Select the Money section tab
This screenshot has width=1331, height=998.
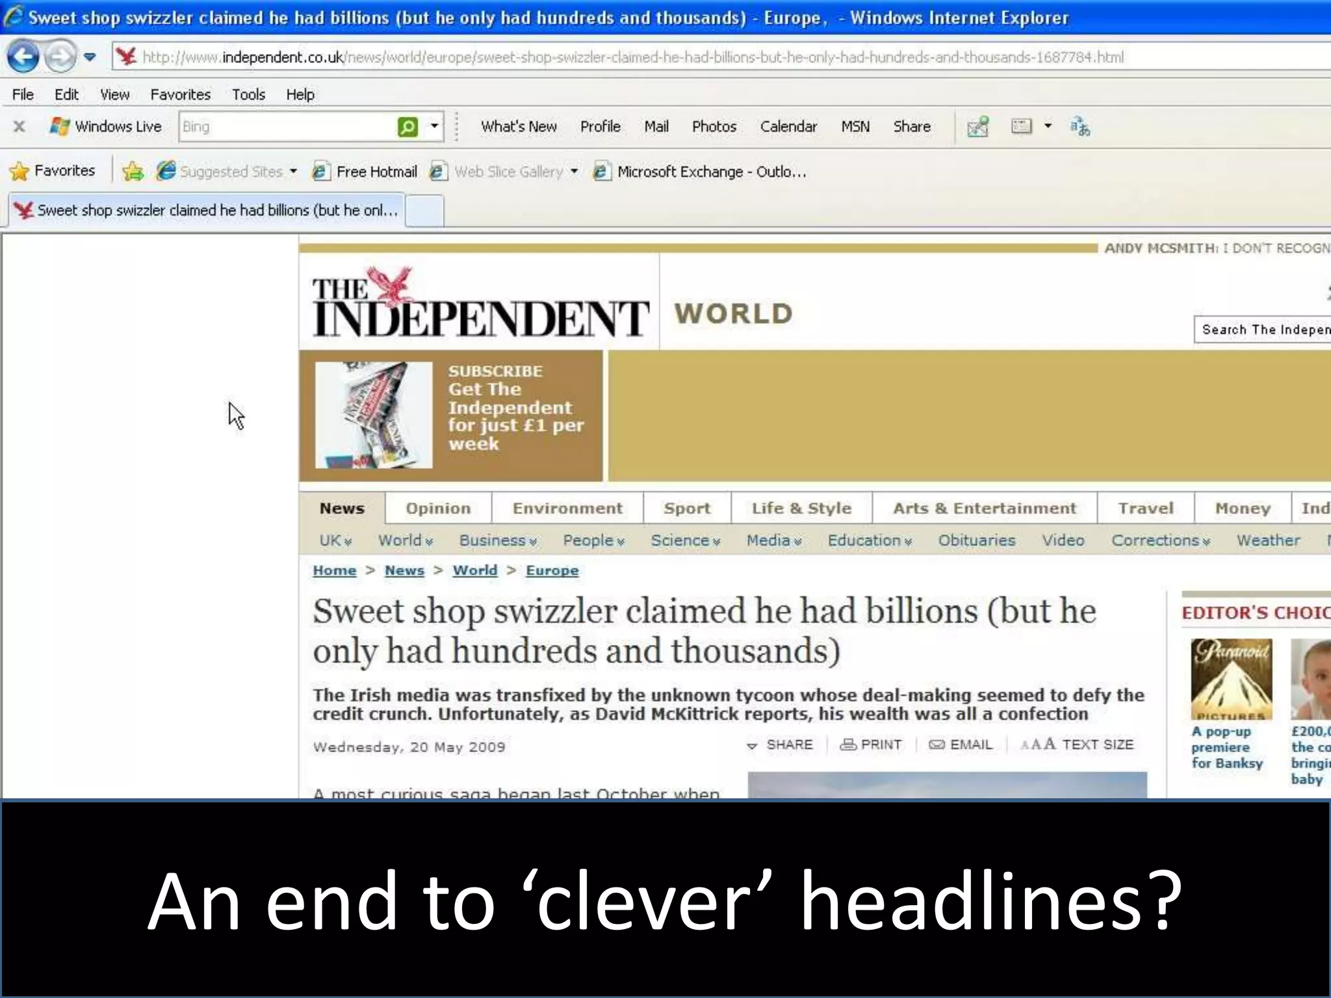1243,508
